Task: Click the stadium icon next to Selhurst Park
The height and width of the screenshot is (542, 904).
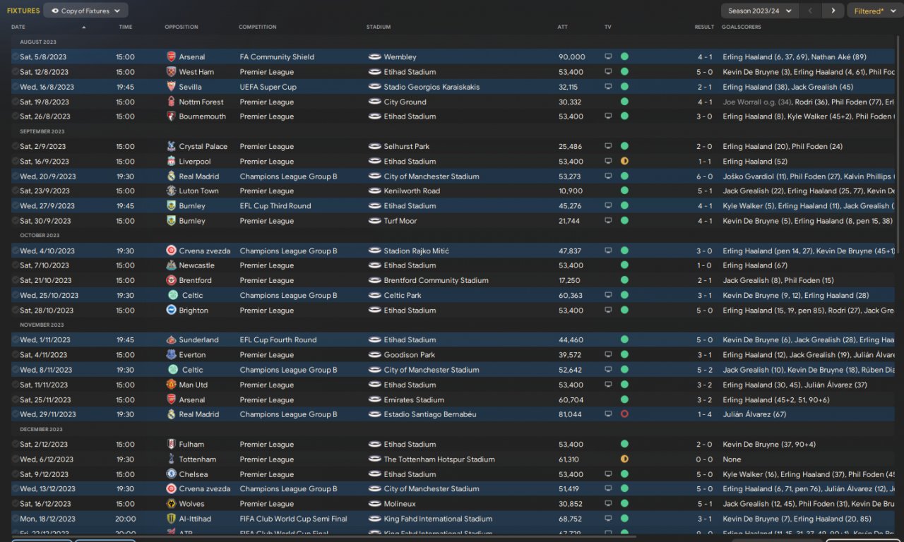Action: pos(374,147)
